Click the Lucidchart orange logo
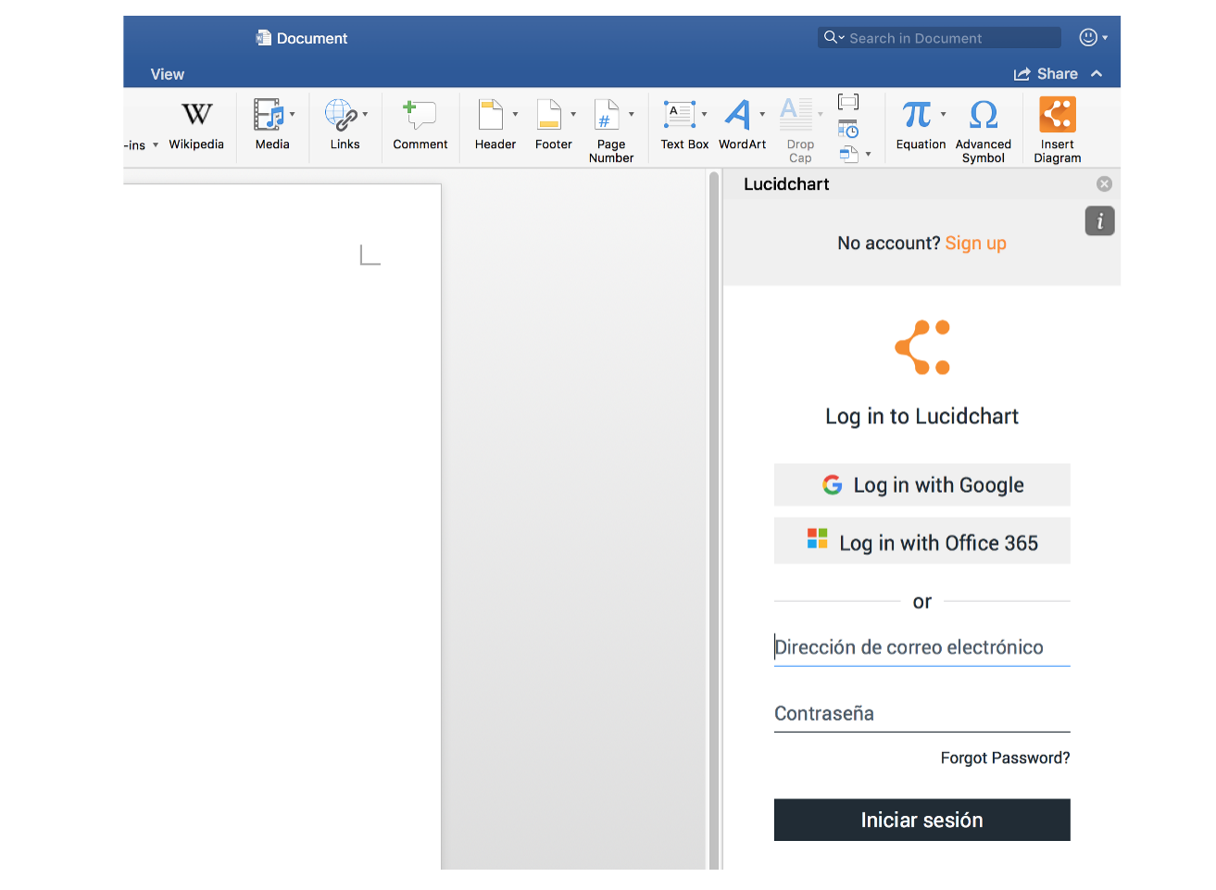1216x890 pixels. pos(922,347)
